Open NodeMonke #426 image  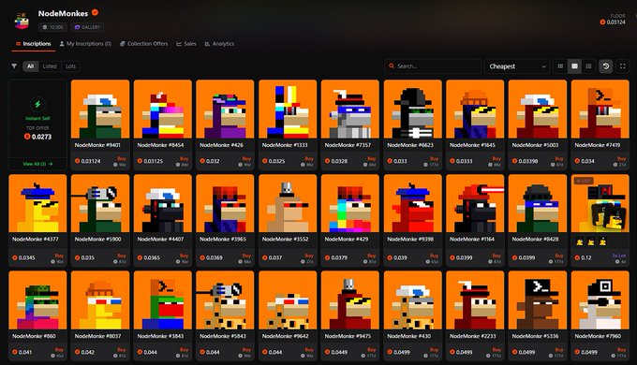(225, 109)
